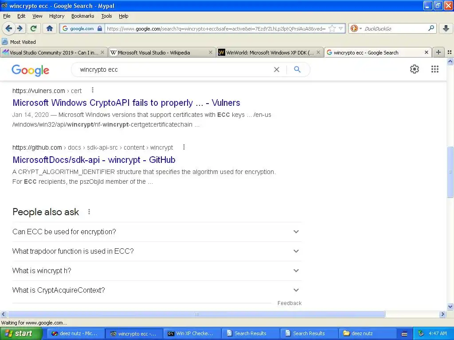
Task: Open the Google apps grid
Action: 435,69
